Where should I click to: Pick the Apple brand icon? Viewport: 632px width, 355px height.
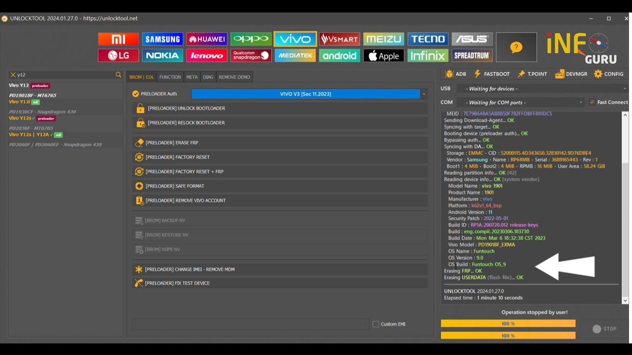[x=384, y=56]
